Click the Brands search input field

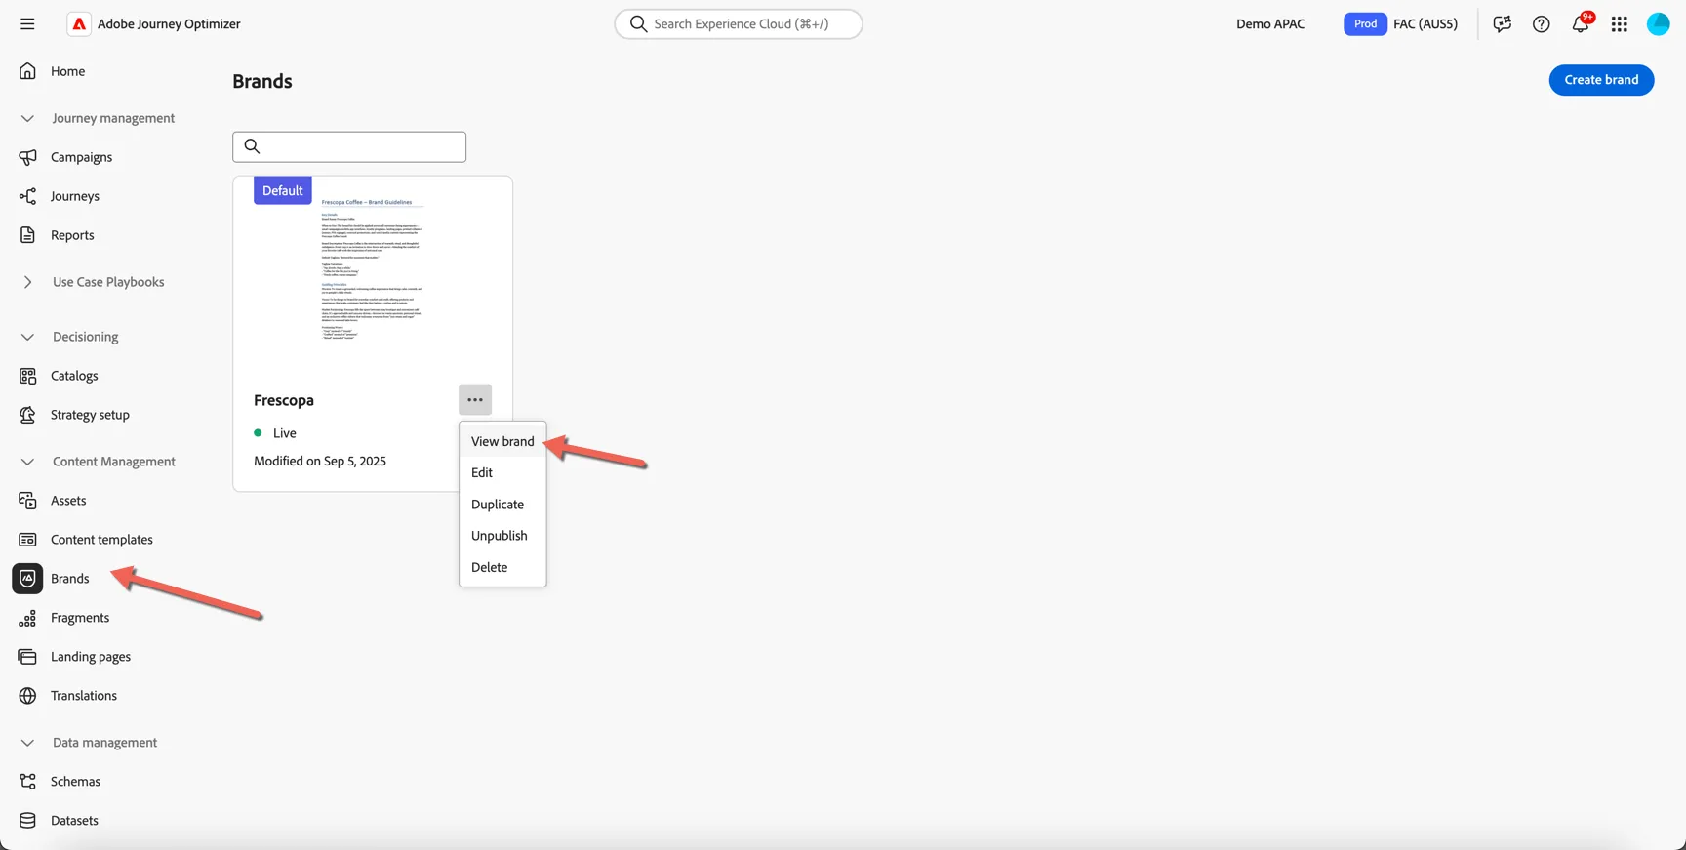point(349,146)
